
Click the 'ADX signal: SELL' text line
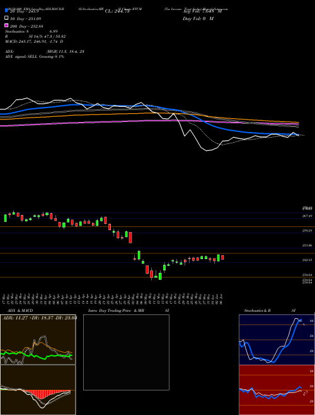click(x=35, y=57)
